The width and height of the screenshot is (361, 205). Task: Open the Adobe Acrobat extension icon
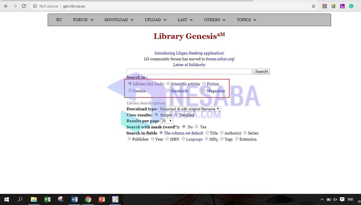tap(325, 6)
